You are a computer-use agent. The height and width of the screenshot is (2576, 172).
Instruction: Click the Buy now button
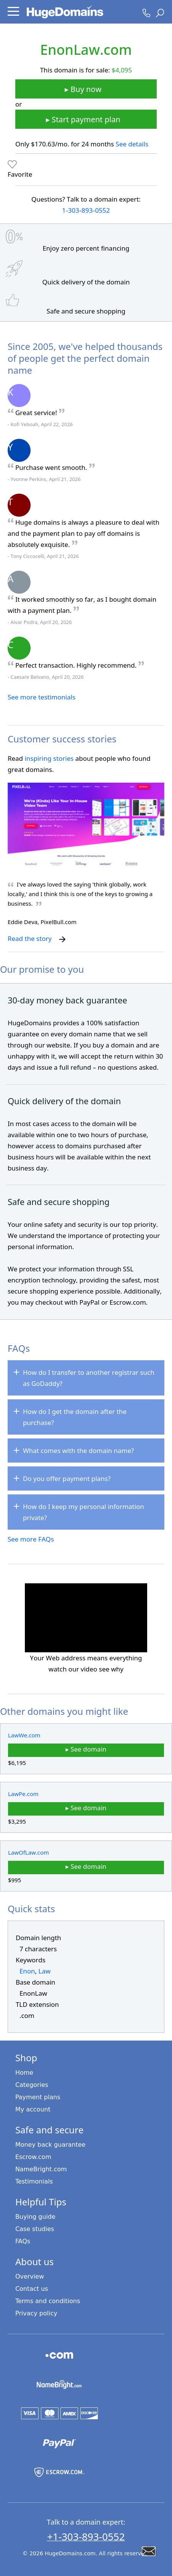coord(86,89)
